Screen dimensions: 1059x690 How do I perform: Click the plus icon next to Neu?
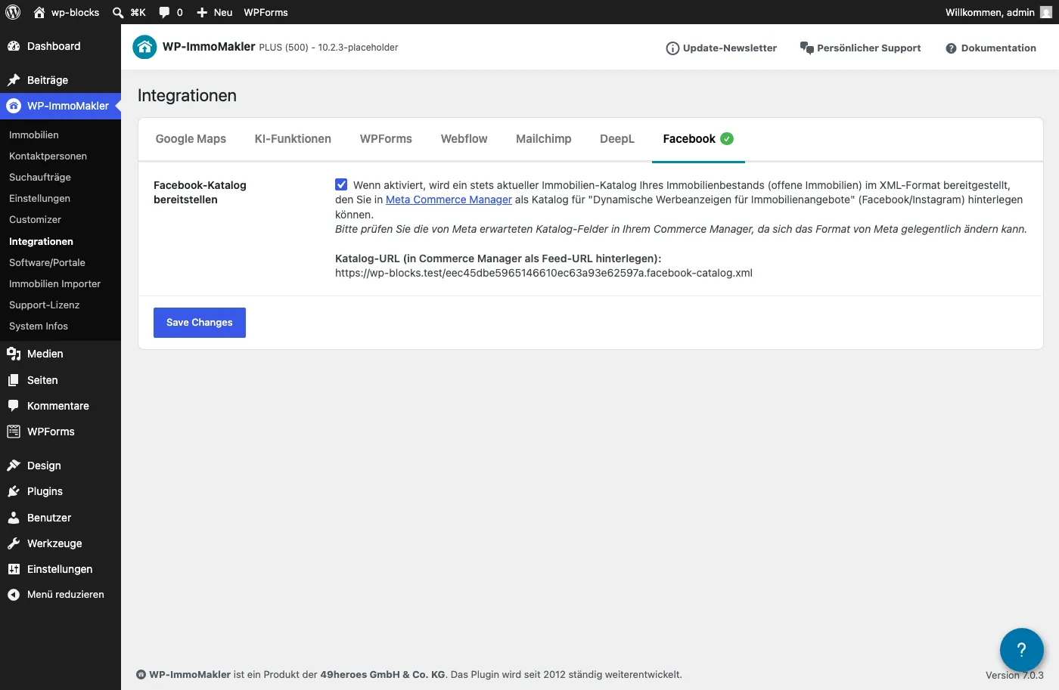click(x=202, y=12)
